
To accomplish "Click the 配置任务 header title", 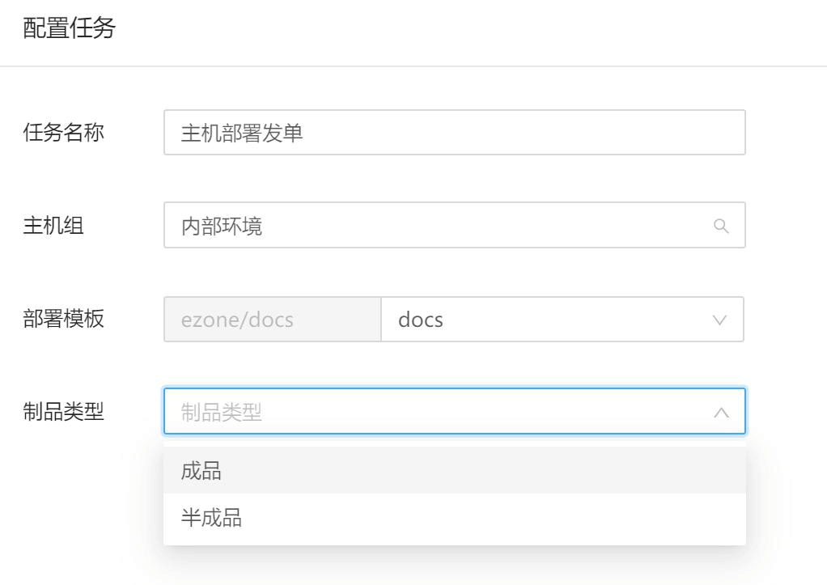I will 70,30.
